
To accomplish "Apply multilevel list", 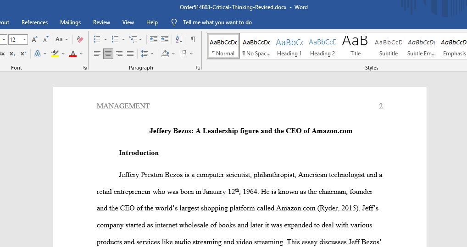I will [133, 39].
